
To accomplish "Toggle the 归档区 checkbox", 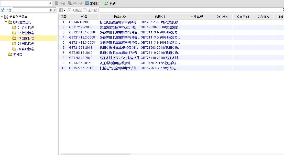I will tap(69, 10).
